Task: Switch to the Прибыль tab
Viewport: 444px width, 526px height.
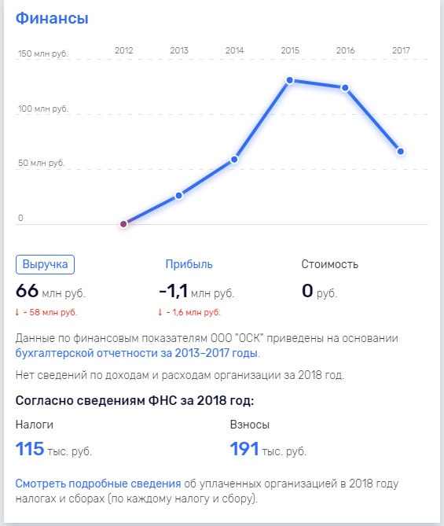Action: [x=189, y=264]
